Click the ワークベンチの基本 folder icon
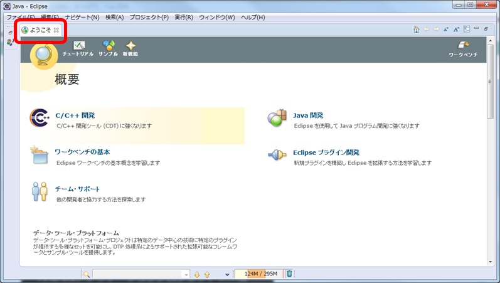This screenshot has height=283, width=500. click(40, 154)
